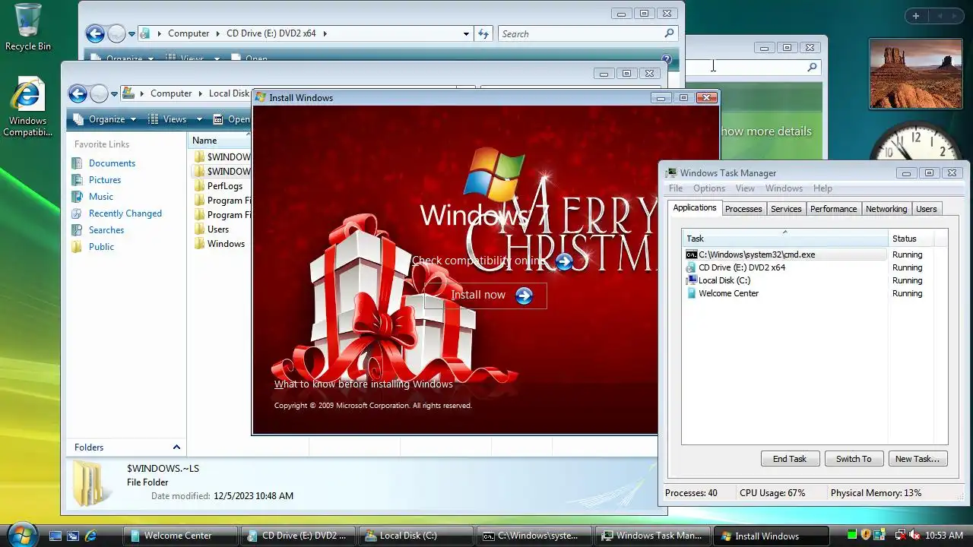Click the Switch To button

854,459
